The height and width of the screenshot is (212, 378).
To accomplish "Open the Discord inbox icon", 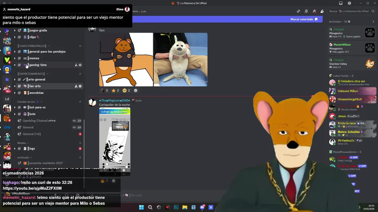I will pyautogui.click(x=341, y=3).
